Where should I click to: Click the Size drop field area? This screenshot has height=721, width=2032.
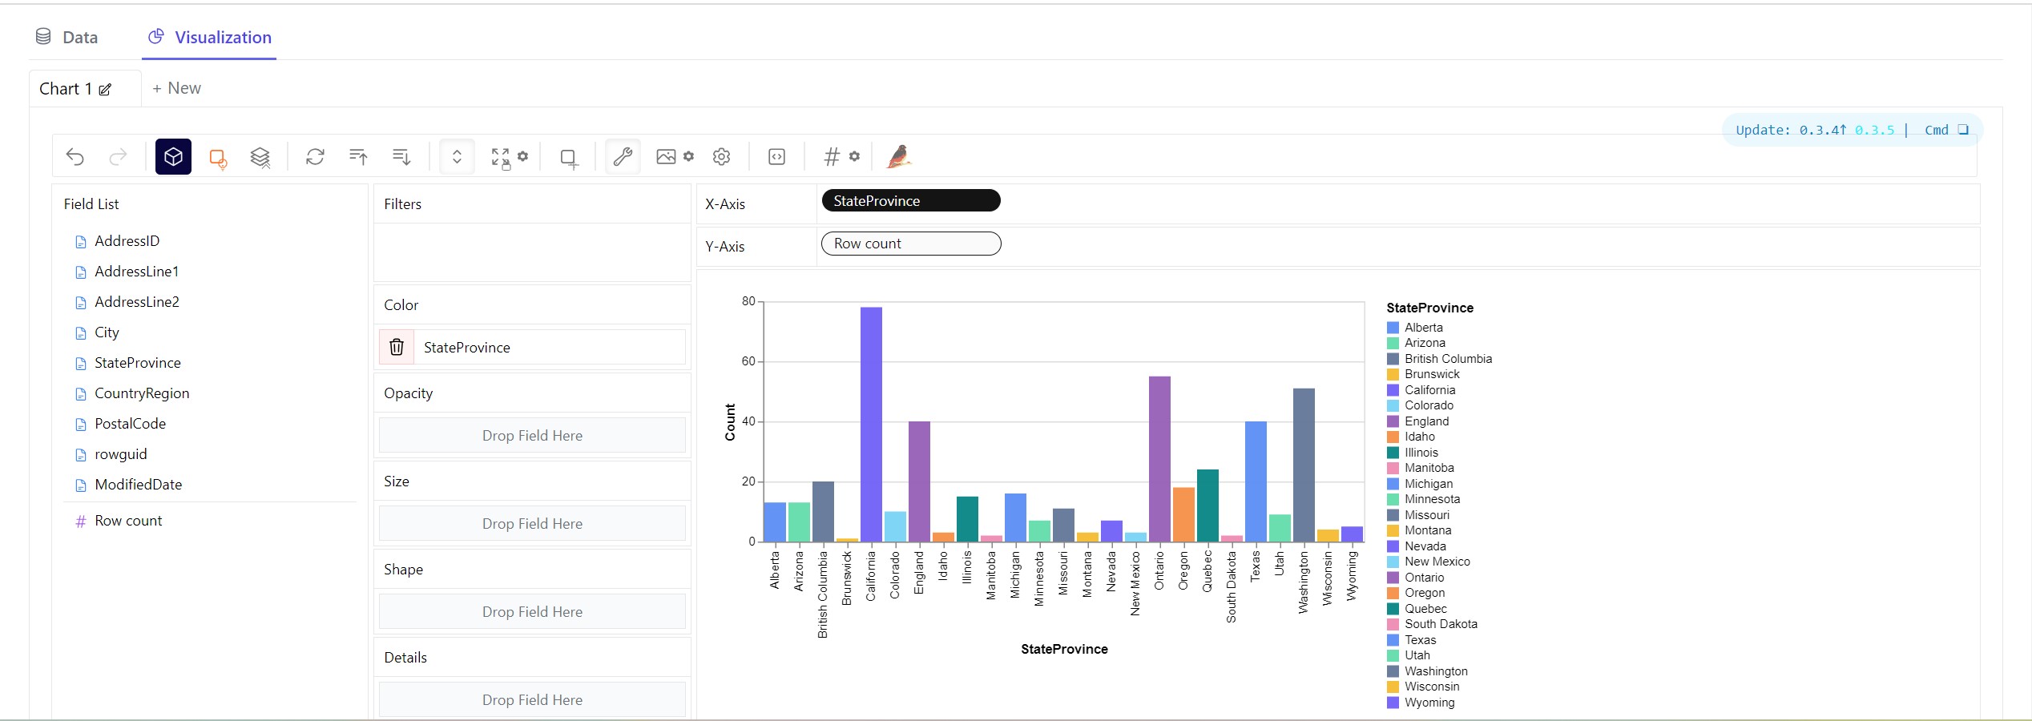coord(532,523)
